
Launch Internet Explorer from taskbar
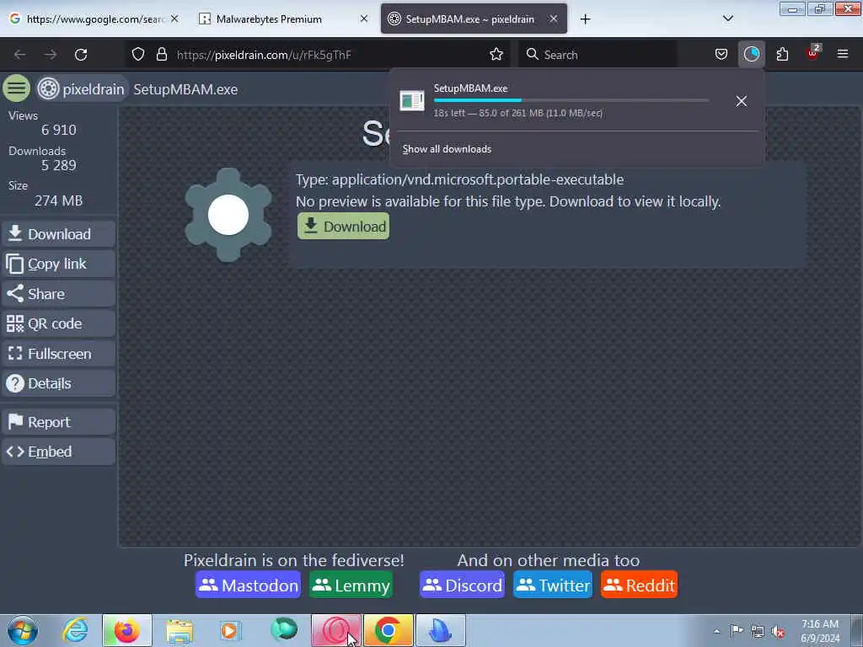pyautogui.click(x=75, y=630)
